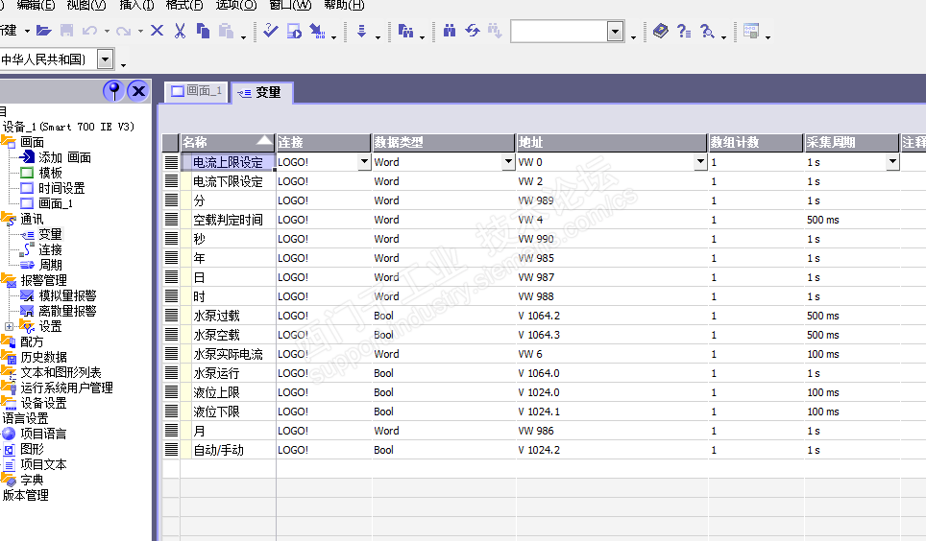Open the 窗口(W) menu

pyautogui.click(x=290, y=6)
